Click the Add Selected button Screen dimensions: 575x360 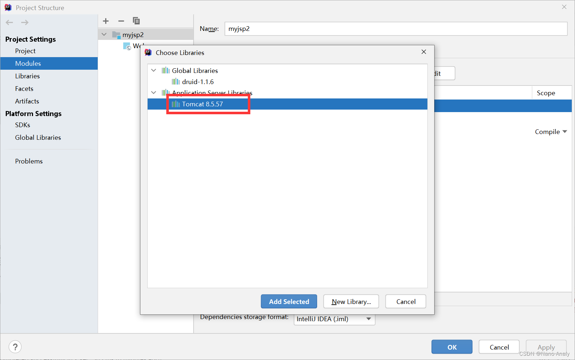coord(289,301)
